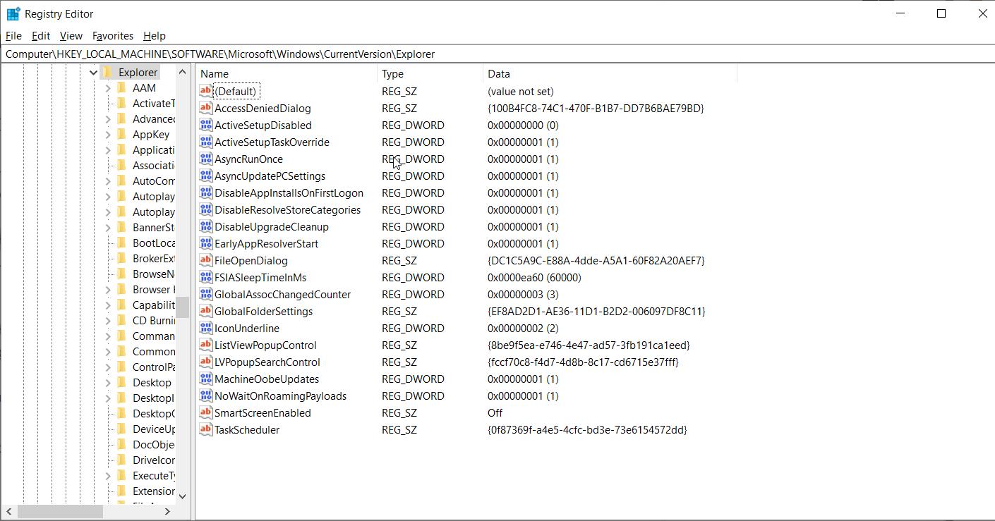Select the TaskScheduler value name
The image size is (995, 521).
(247, 429)
